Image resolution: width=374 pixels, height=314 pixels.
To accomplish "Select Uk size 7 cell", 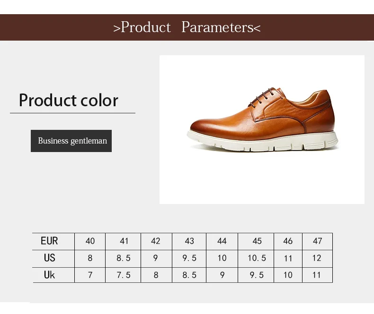I will click(x=90, y=275).
